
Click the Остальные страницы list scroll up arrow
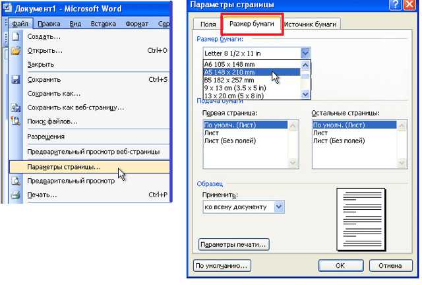pyautogui.click(x=402, y=126)
